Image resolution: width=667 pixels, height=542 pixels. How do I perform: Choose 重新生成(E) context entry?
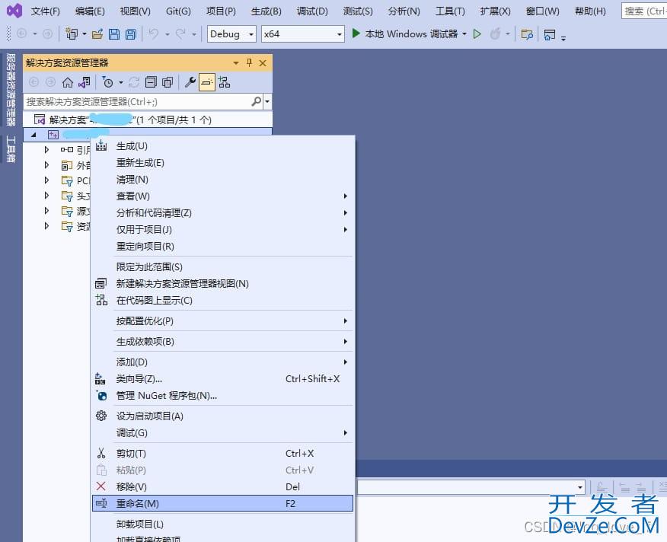coord(222,162)
